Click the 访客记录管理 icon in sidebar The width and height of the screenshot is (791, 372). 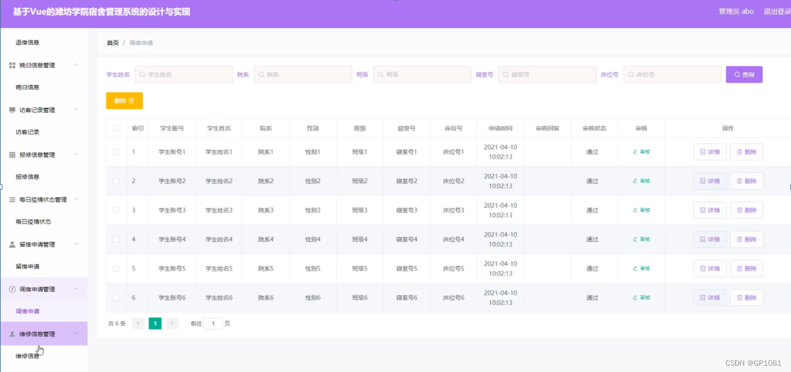pyautogui.click(x=11, y=109)
